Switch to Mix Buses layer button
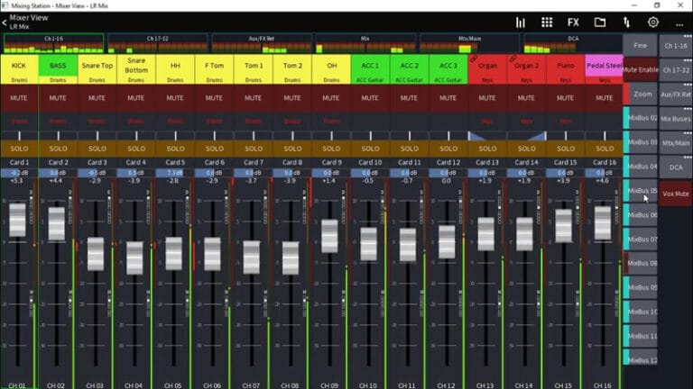The height and width of the screenshot is (389, 693). tap(676, 118)
